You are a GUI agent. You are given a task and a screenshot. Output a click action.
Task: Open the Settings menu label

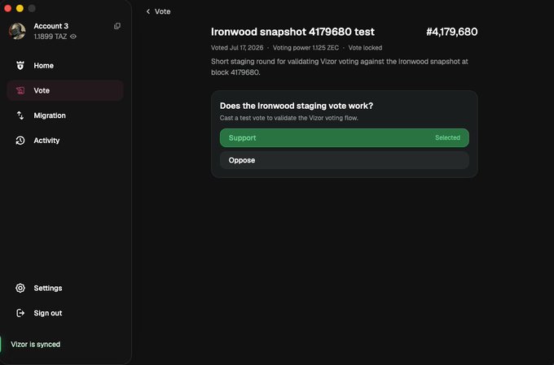tap(48, 288)
